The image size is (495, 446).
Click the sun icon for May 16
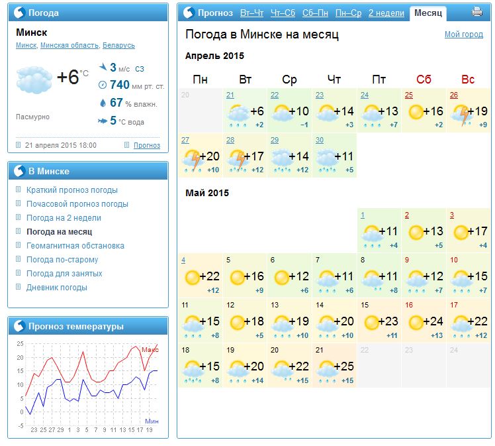click(x=416, y=323)
